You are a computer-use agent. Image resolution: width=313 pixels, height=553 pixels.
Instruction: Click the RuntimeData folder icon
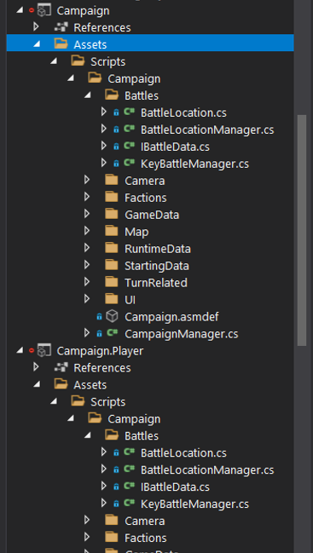pos(112,248)
